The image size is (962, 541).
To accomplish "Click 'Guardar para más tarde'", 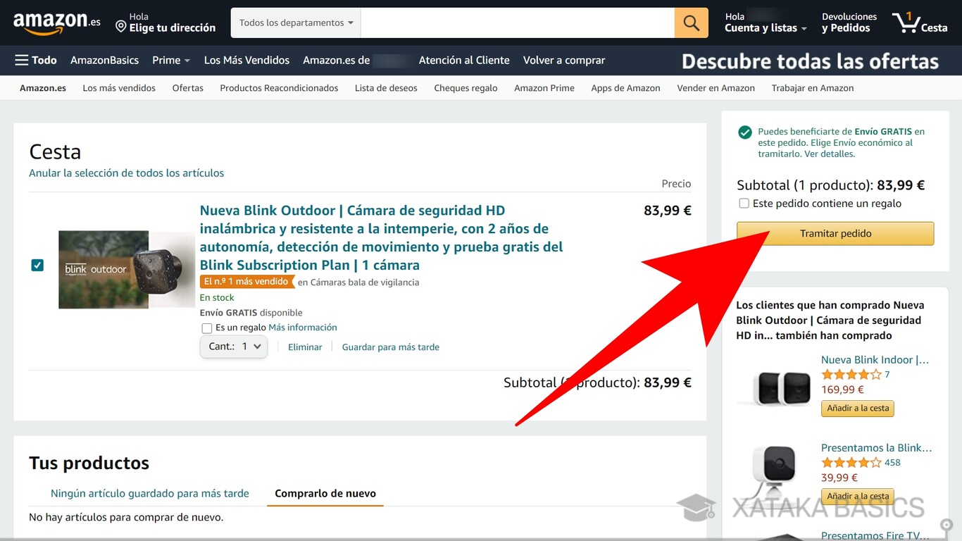I will 391,347.
